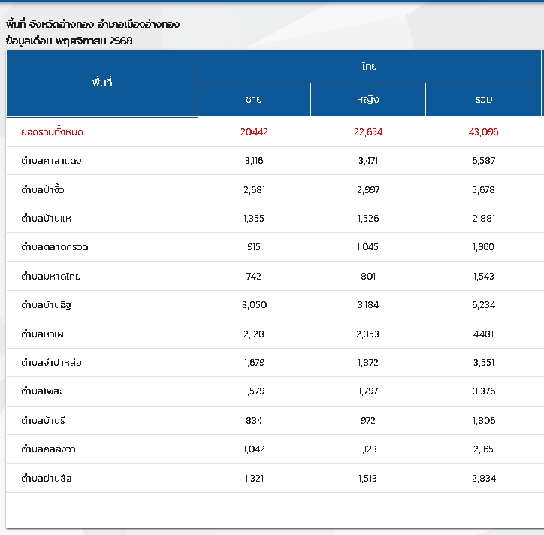Select ตำบลคลองวัว area name
Screen dimensions: 544x535
(x=49, y=449)
